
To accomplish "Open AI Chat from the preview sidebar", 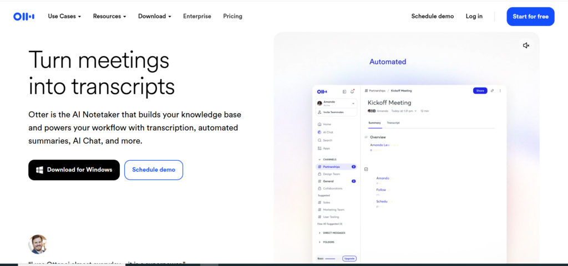I will coord(319,132).
